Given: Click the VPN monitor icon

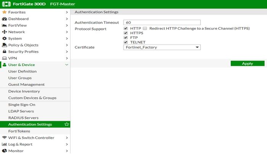Looking at the screenshot, I should coord(5,58).
